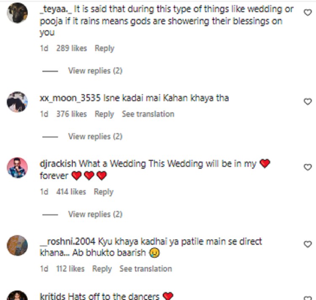Viewport: 316px width, 300px height.
Task: Open _teyaa._ profile picture
Action: 17,13
